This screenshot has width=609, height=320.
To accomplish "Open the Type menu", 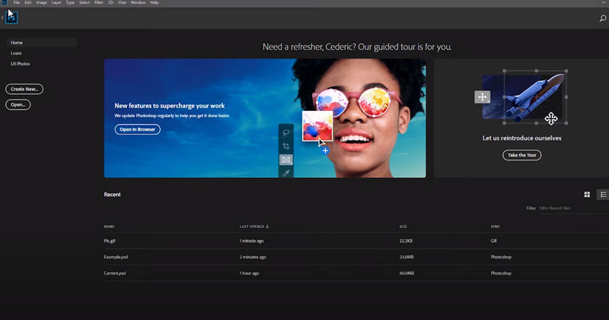I will (x=70, y=2).
